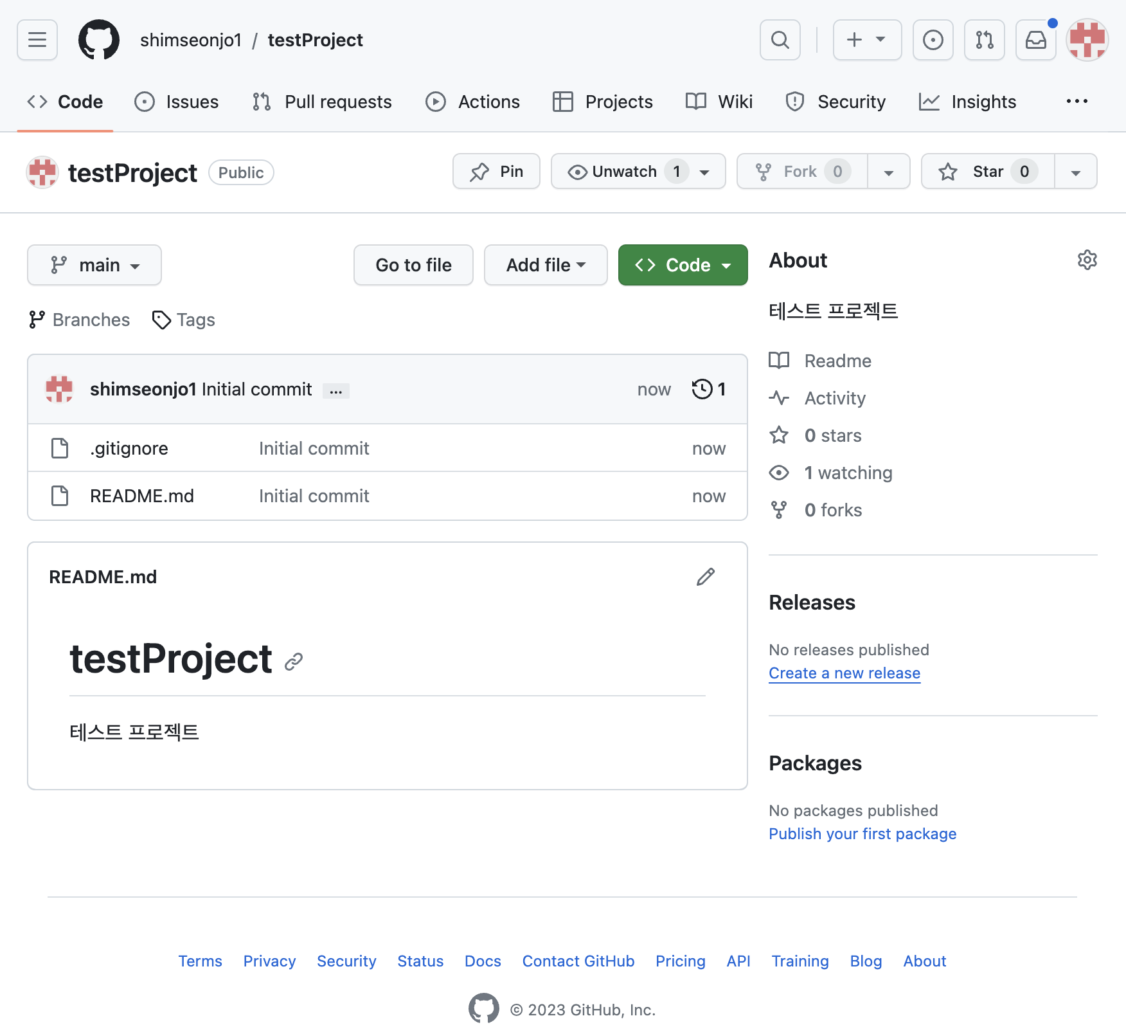Click the GitHub Octocat logo in header
The image size is (1126, 1034).
(99, 40)
